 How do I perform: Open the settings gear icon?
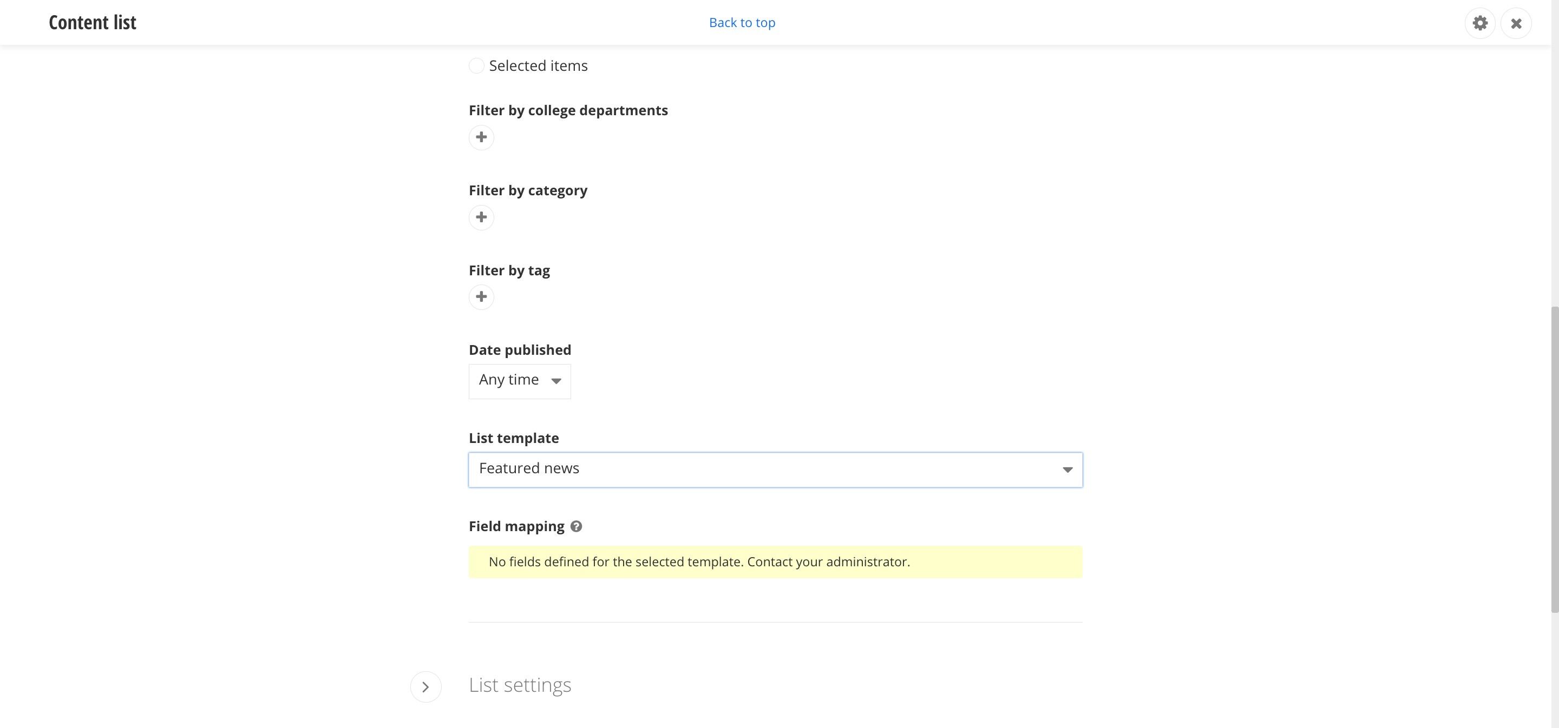[x=1480, y=23]
